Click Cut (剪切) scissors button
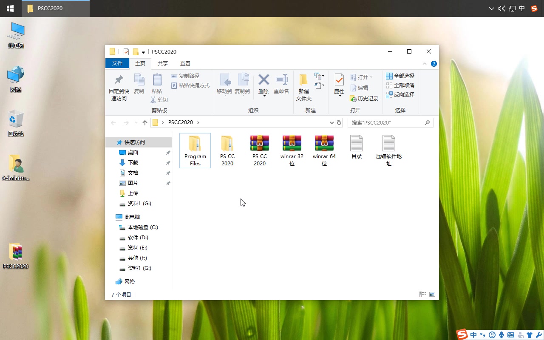The width and height of the screenshot is (544, 340). click(159, 100)
